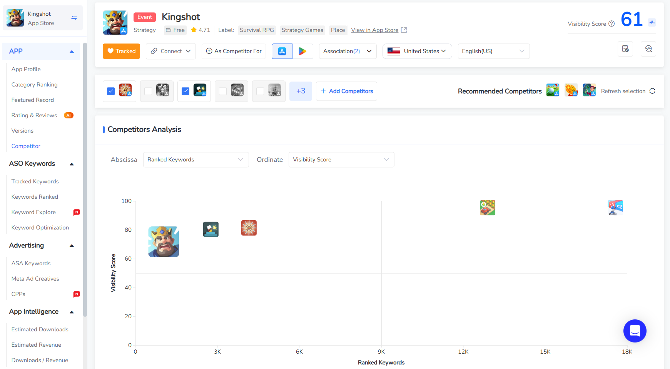Open Versions in sidebar

pos(22,131)
